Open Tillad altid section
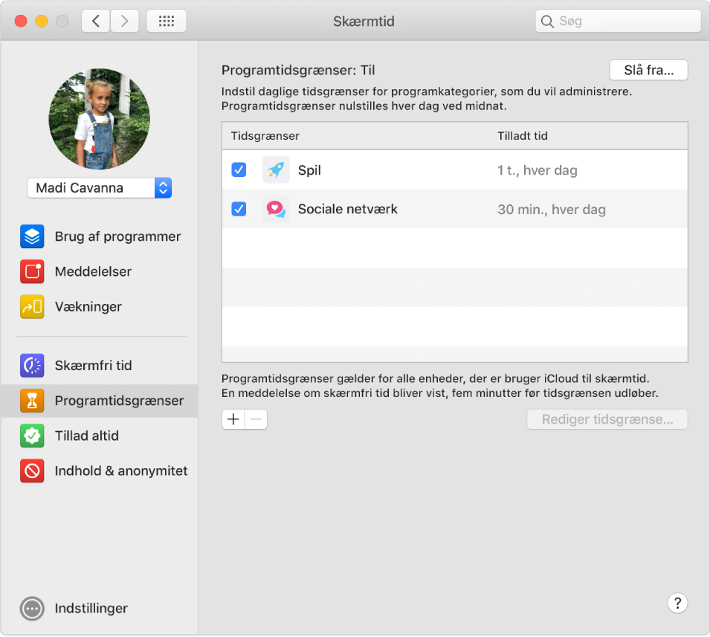The height and width of the screenshot is (637, 710). click(100, 436)
